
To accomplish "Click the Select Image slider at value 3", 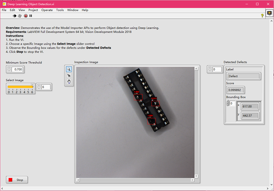I will pyautogui.click(x=20, y=87).
